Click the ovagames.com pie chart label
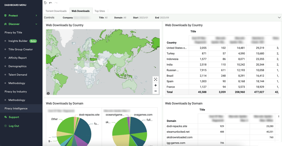Image resolution: width=282 pixels, height=146 pixels. [143, 115]
